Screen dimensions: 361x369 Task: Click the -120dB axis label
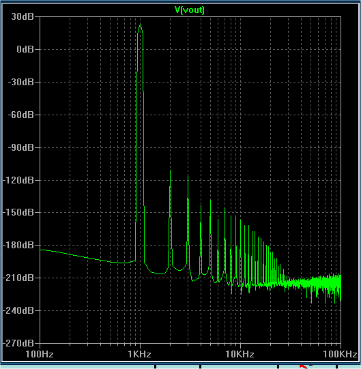click(18, 180)
